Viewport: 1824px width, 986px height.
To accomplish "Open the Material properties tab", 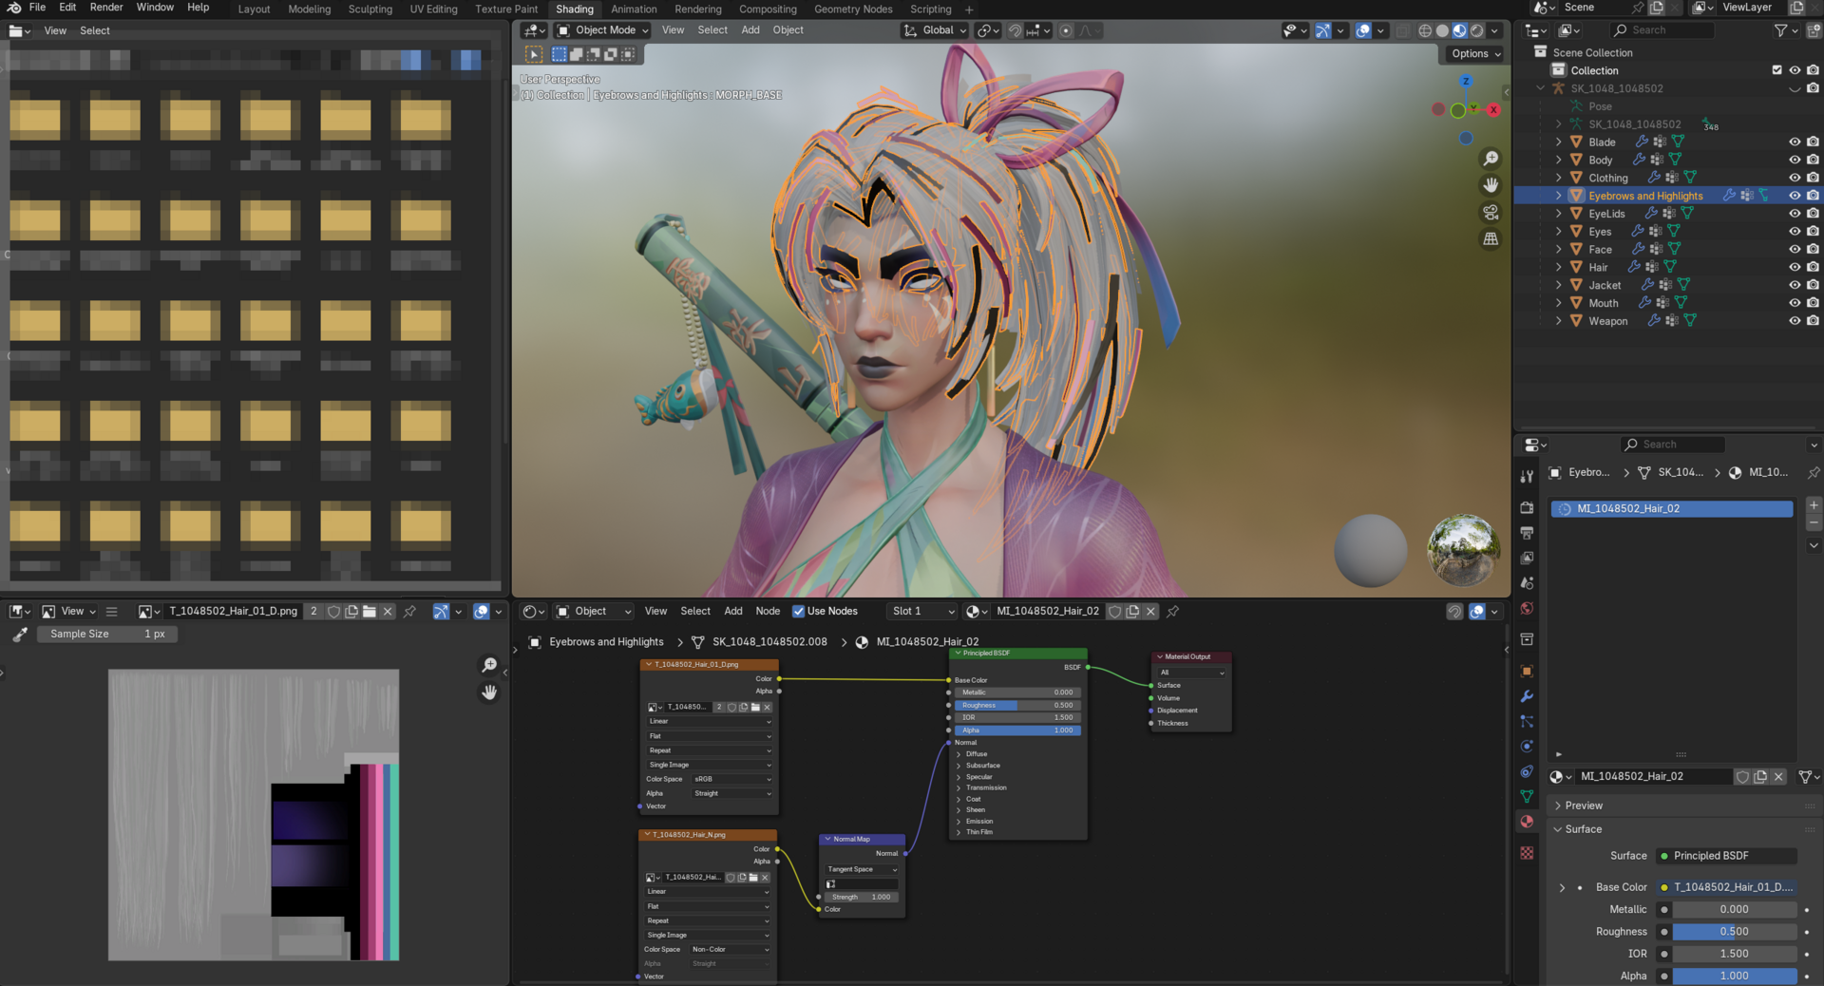I will pyautogui.click(x=1527, y=822).
